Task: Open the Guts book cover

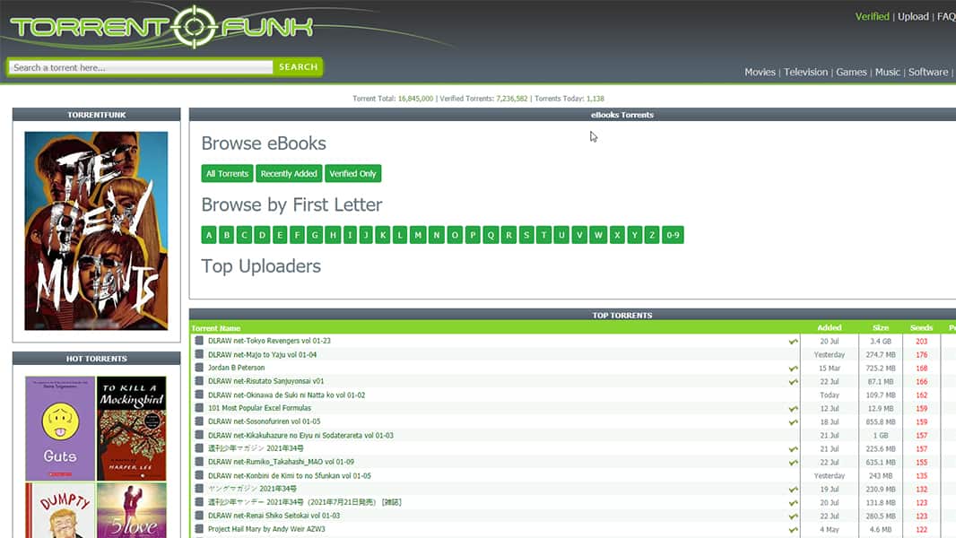Action: click(x=60, y=429)
